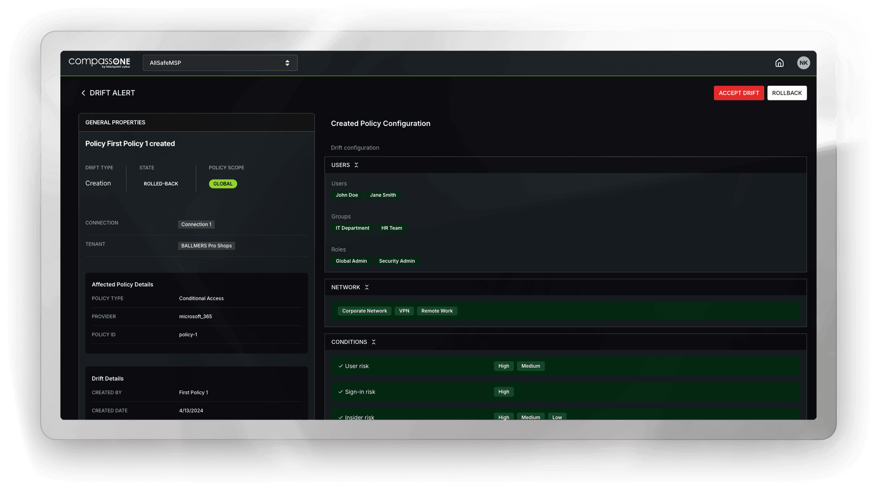
Task: Click the back arrow beside DRIFT ALERT
Action: coord(84,93)
